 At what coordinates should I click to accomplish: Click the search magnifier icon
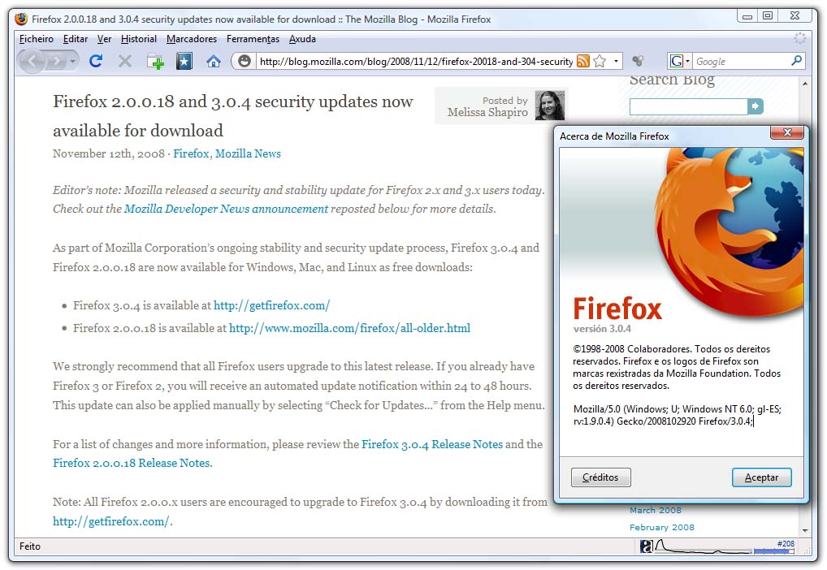796,61
